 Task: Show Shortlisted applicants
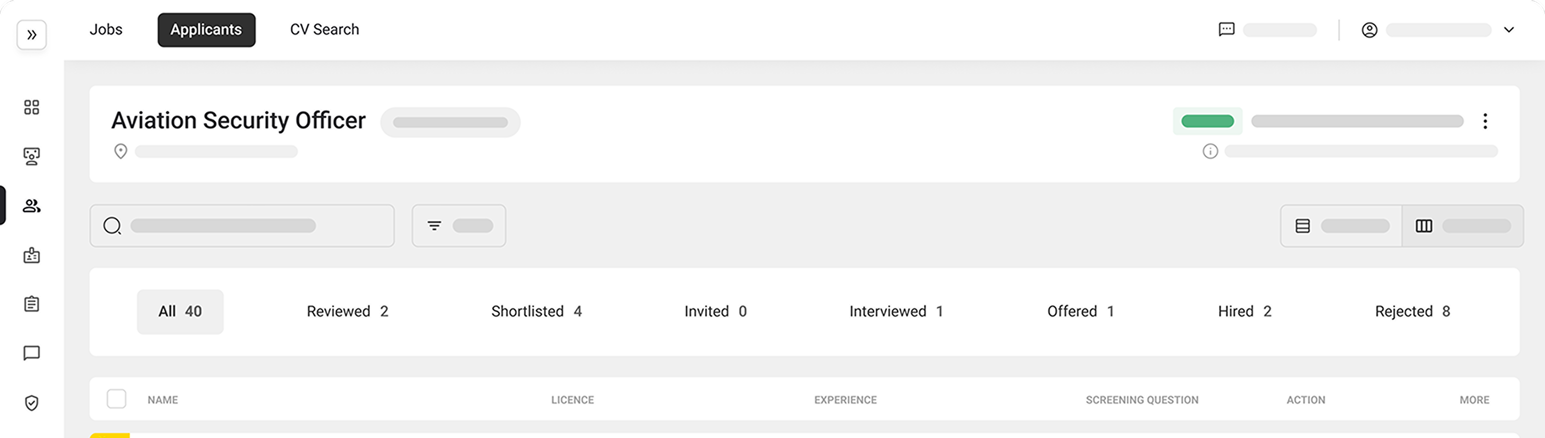click(x=536, y=312)
